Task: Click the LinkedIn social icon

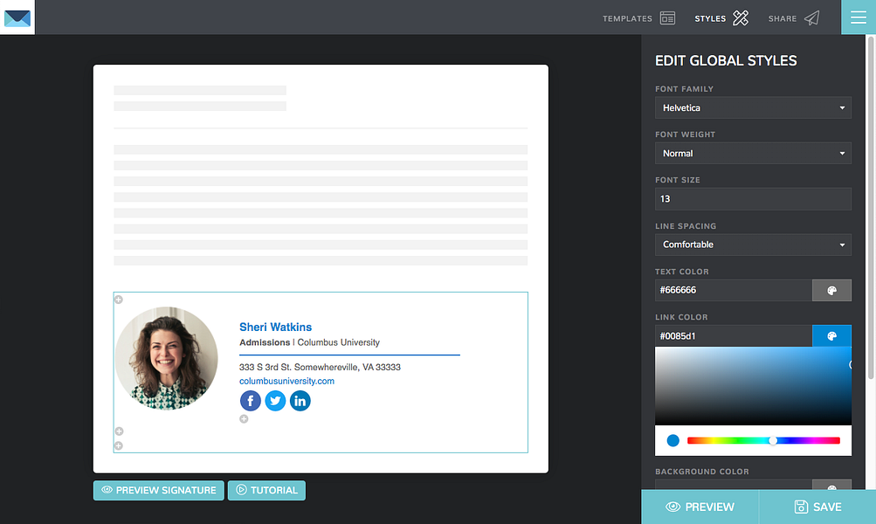Action: [x=300, y=401]
